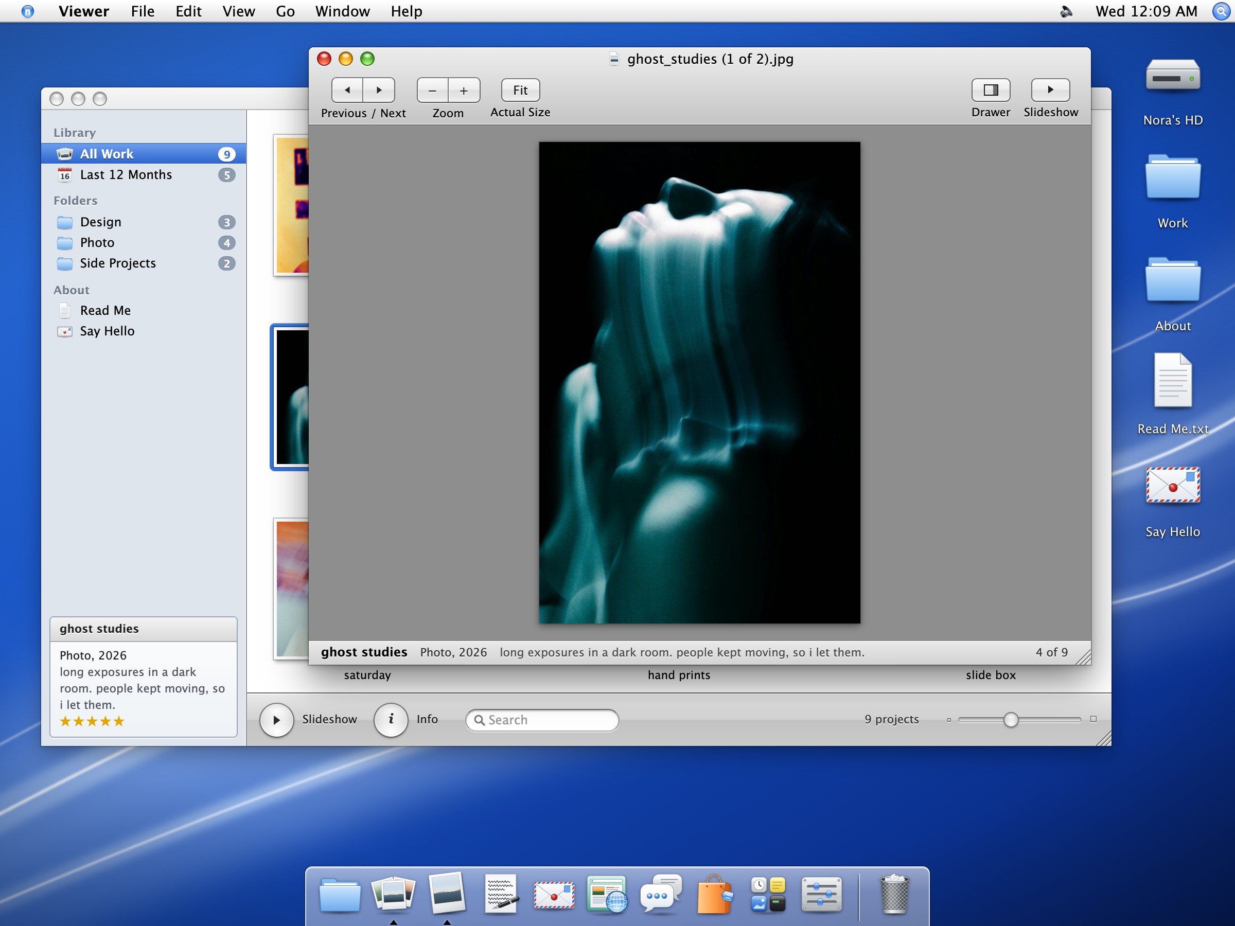
Task: Open the text editor with pen in dock
Action: tap(501, 894)
